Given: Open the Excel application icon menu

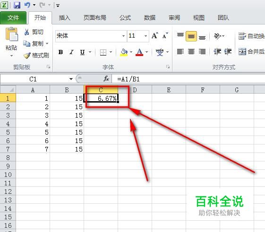Looking at the screenshot, I should pos(4,5).
